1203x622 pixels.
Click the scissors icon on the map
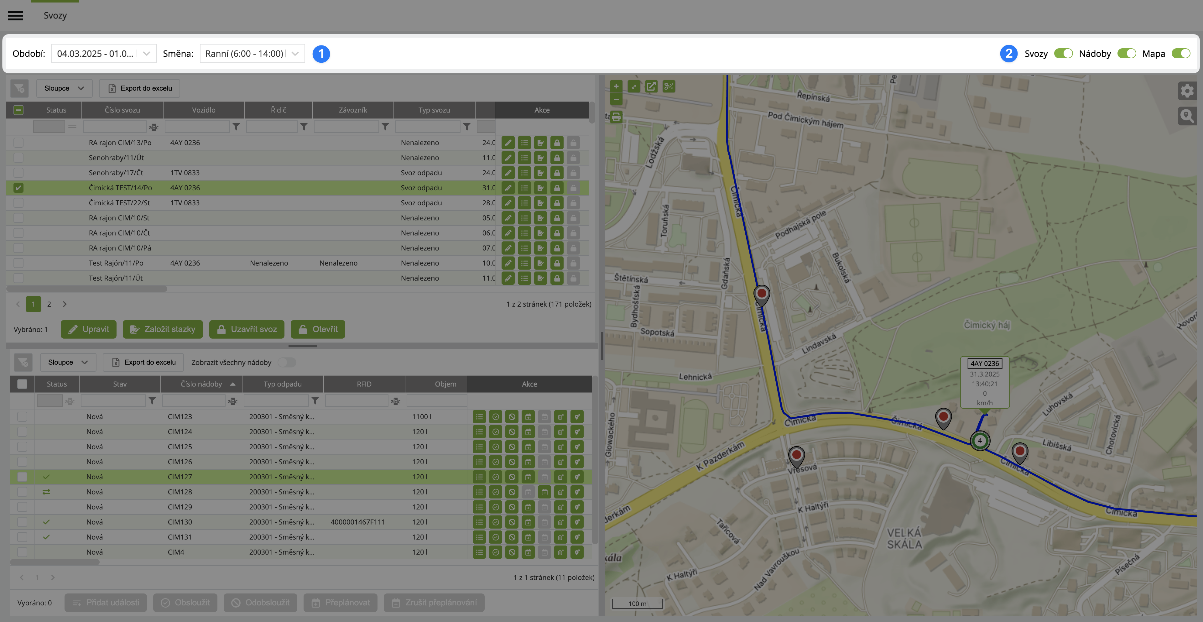[x=669, y=87]
